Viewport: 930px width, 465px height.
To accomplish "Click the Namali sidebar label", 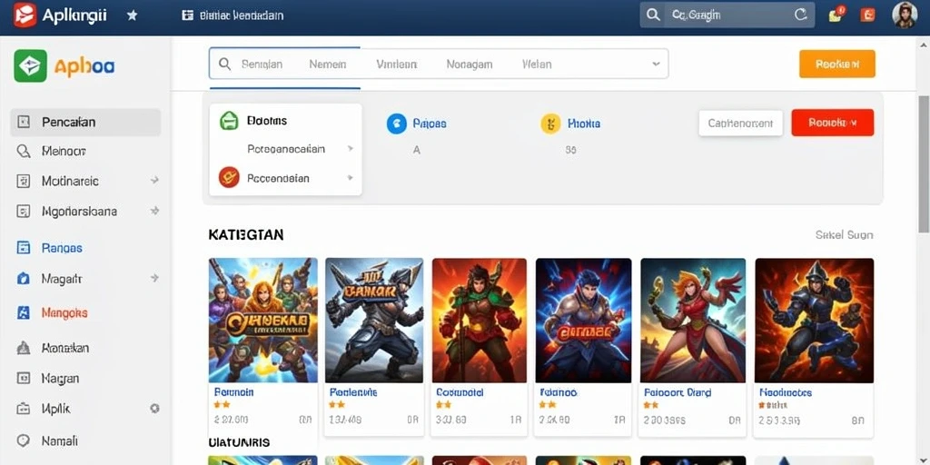I will tap(59, 441).
